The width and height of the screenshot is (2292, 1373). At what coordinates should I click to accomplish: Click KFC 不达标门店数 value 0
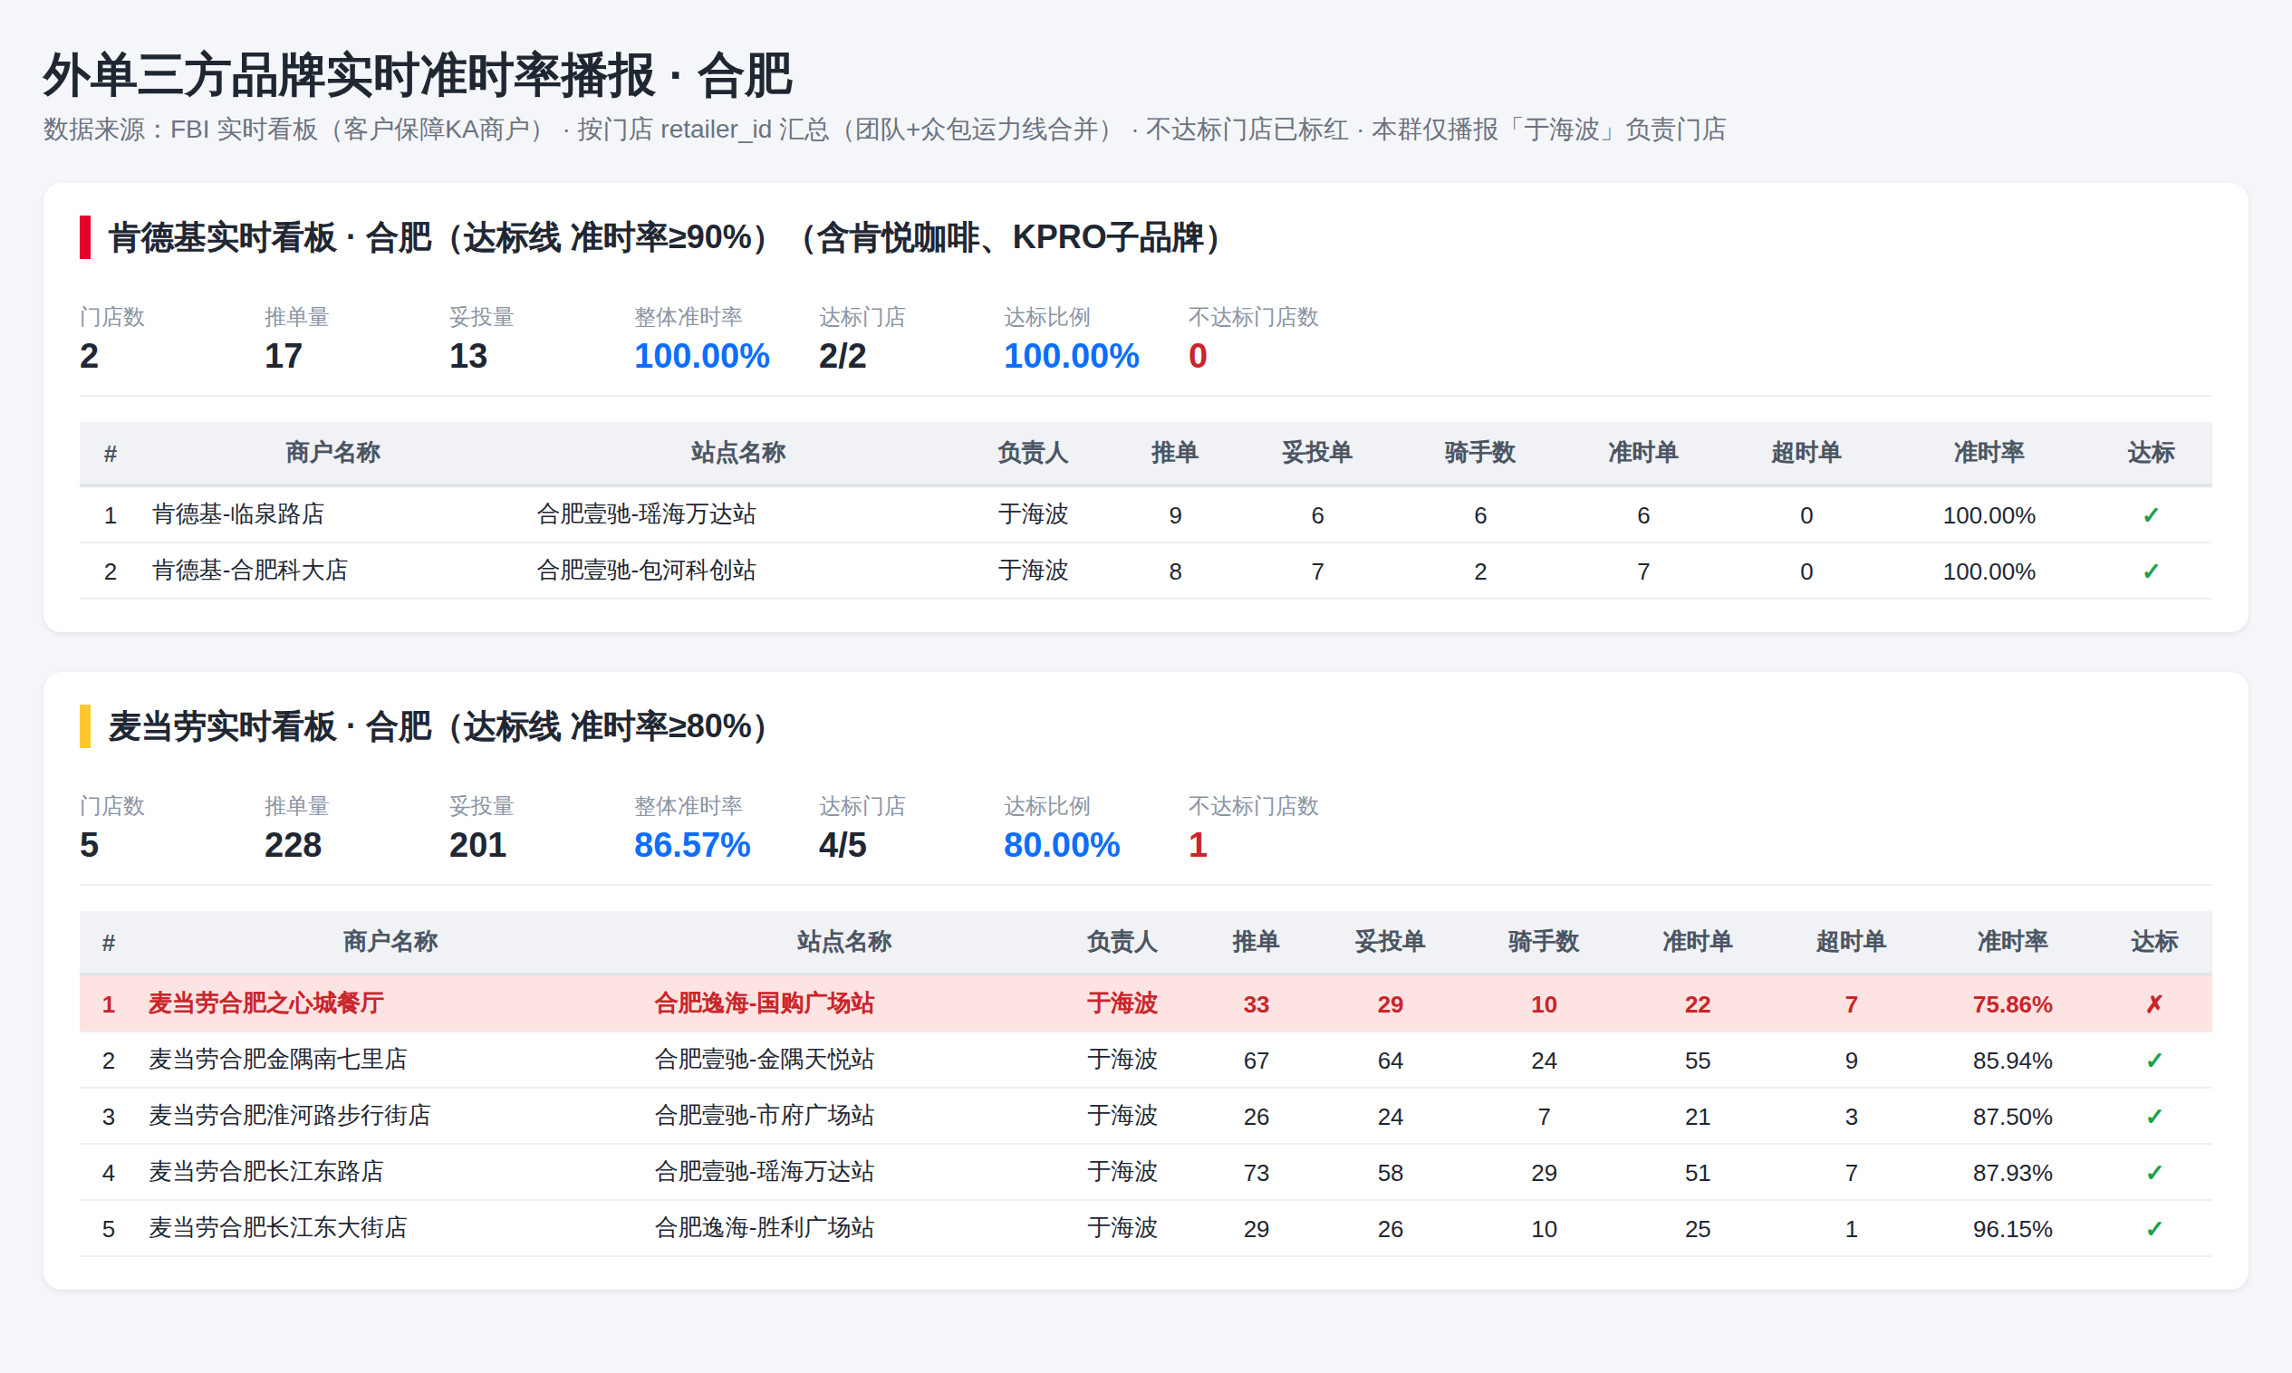click(x=1198, y=356)
